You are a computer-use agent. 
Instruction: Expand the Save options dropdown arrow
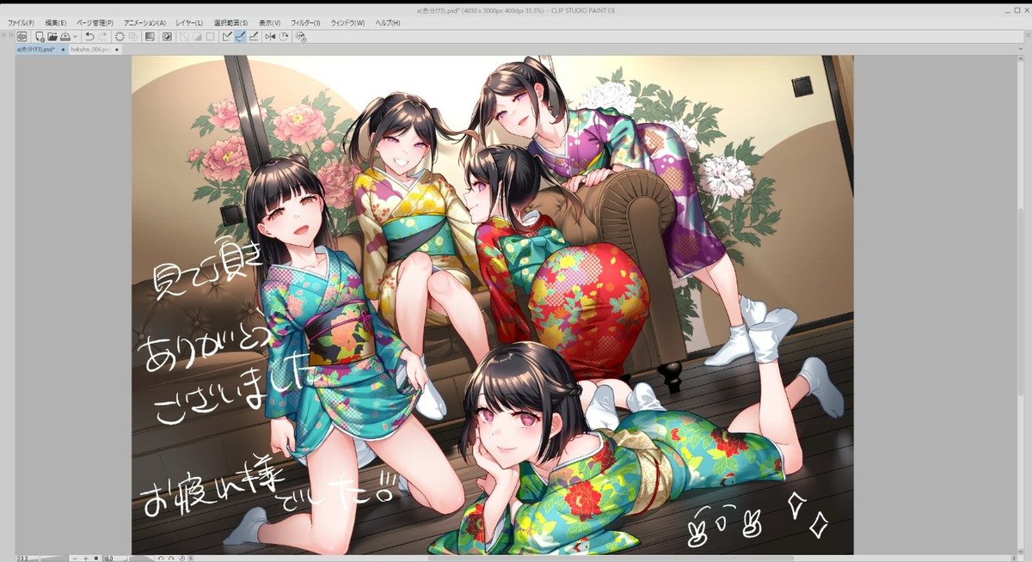pyautogui.click(x=75, y=37)
